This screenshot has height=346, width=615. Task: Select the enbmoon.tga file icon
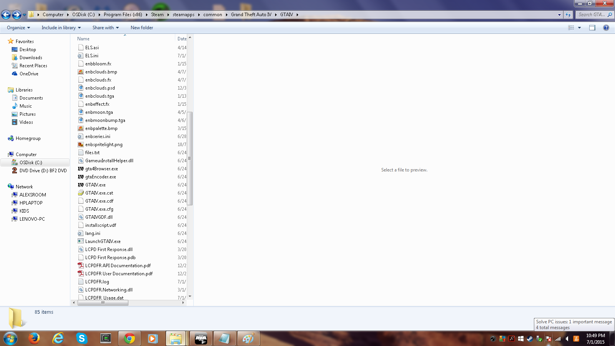(81, 112)
